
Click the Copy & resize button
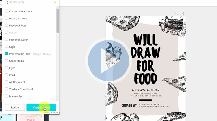coord(41,108)
